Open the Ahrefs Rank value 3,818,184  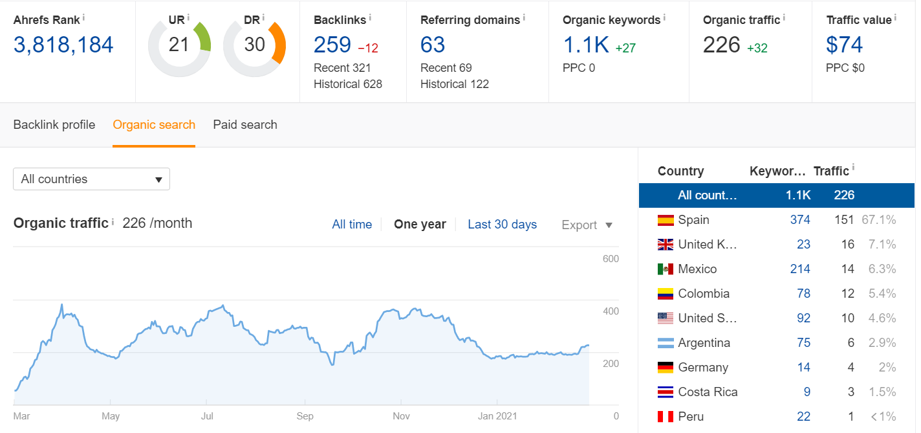pyautogui.click(x=63, y=45)
